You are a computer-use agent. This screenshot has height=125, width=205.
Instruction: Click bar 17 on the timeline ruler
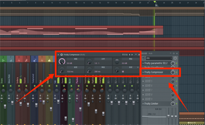tap(108, 3)
